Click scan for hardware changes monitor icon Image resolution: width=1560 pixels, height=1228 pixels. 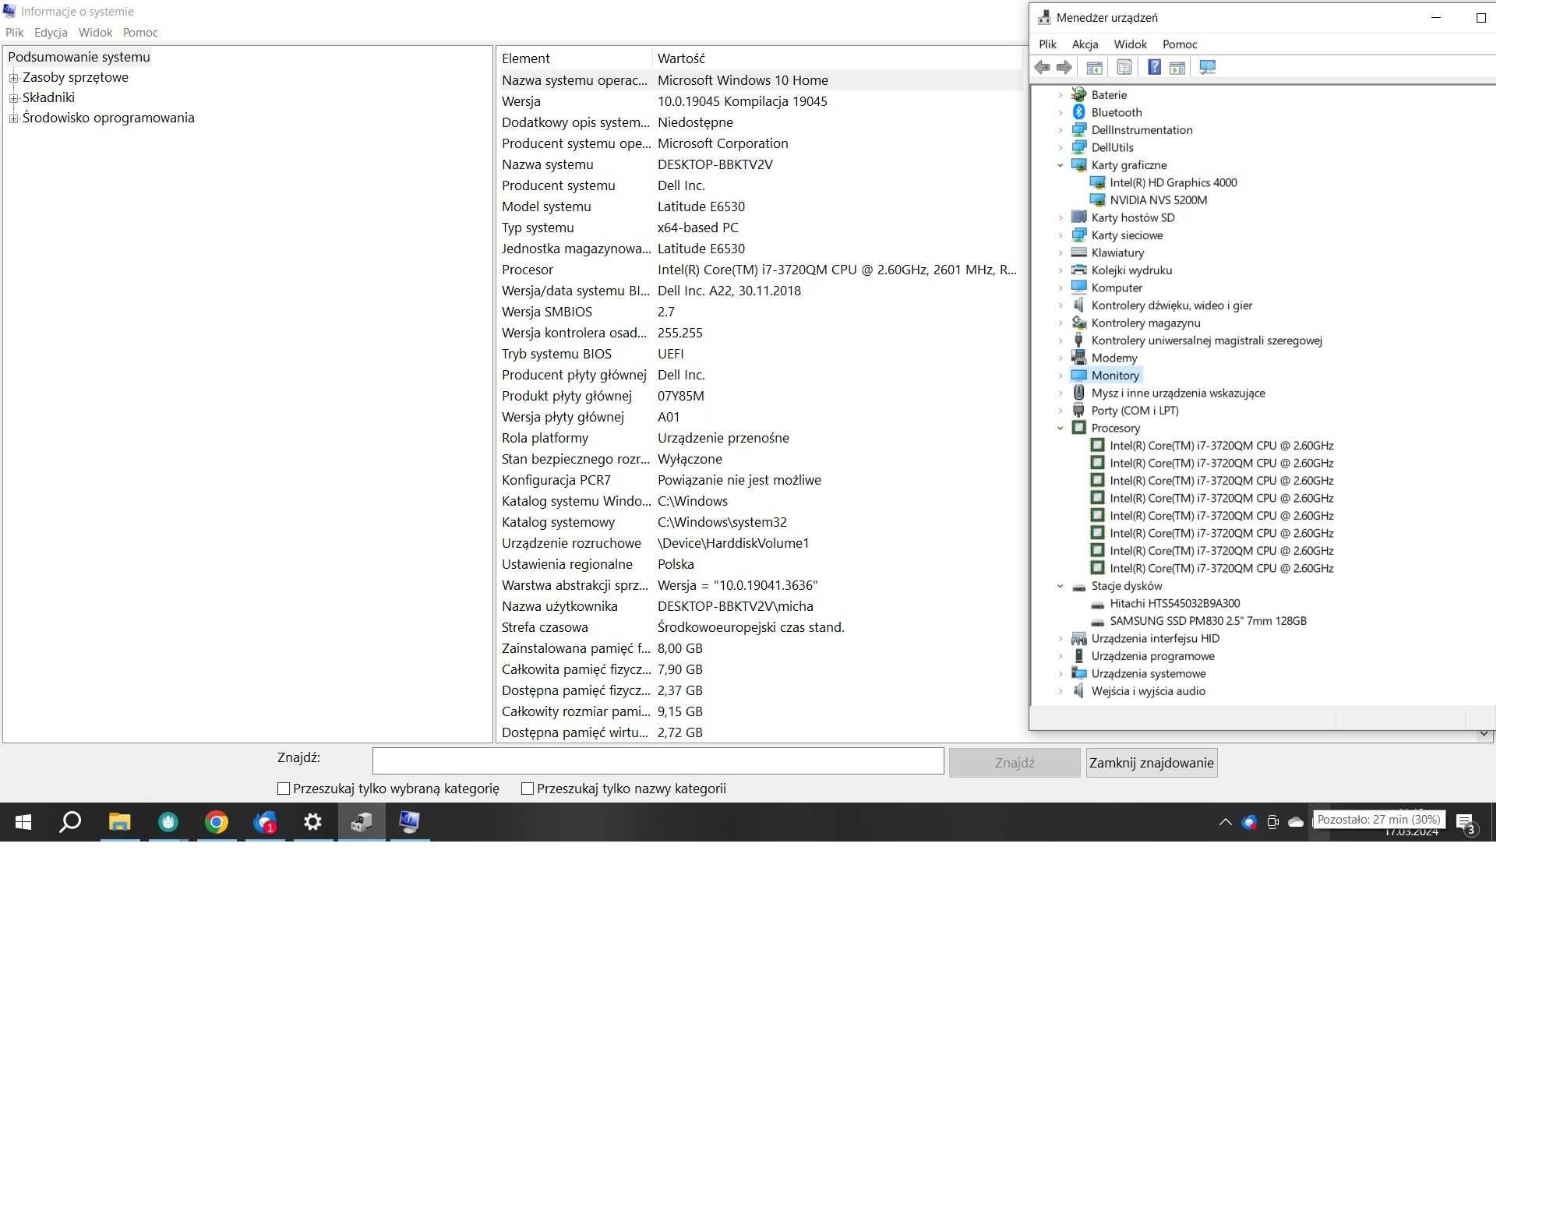coord(1208,67)
